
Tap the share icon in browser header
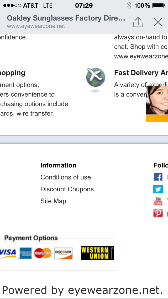[x=138, y=22]
